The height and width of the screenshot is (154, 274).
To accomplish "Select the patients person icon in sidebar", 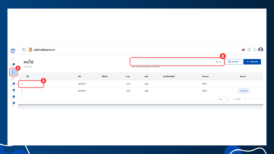I will point(13,72).
